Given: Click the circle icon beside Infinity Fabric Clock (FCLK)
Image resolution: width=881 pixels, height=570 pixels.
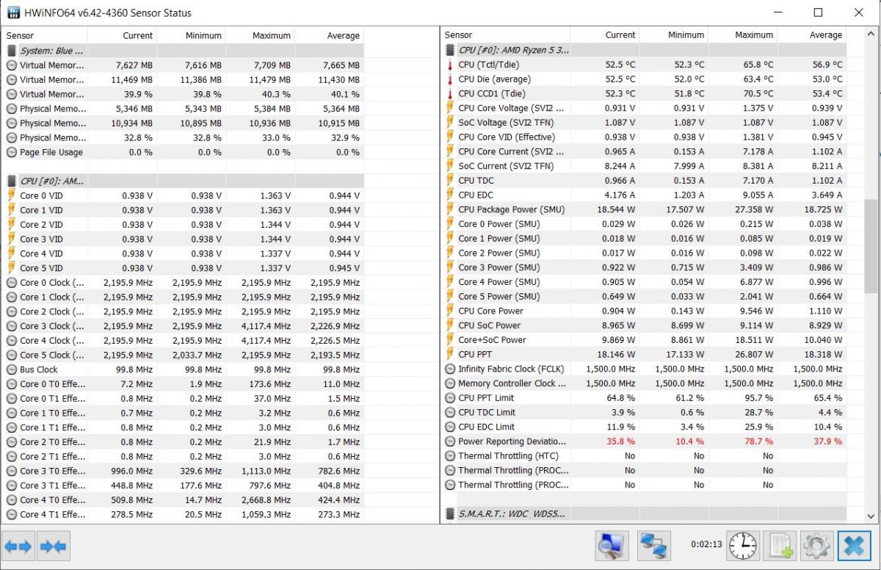Looking at the screenshot, I should [451, 369].
